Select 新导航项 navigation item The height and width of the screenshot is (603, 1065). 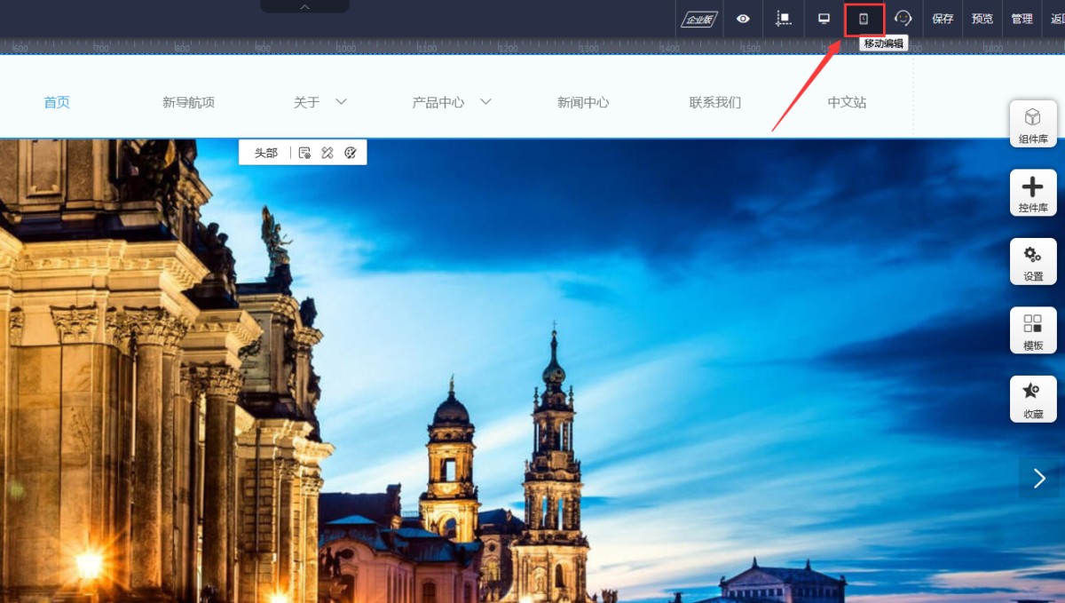[x=188, y=102]
